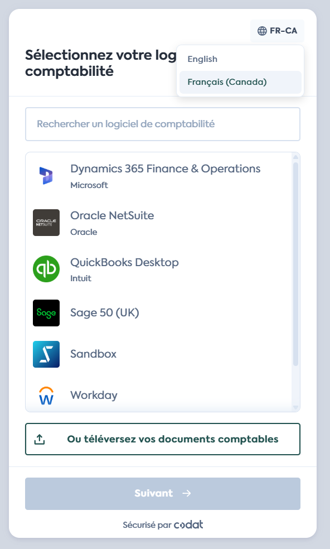This screenshot has height=549, width=330.
Task: Click Ou téléversez vos documents comptables button
Action: (163, 439)
